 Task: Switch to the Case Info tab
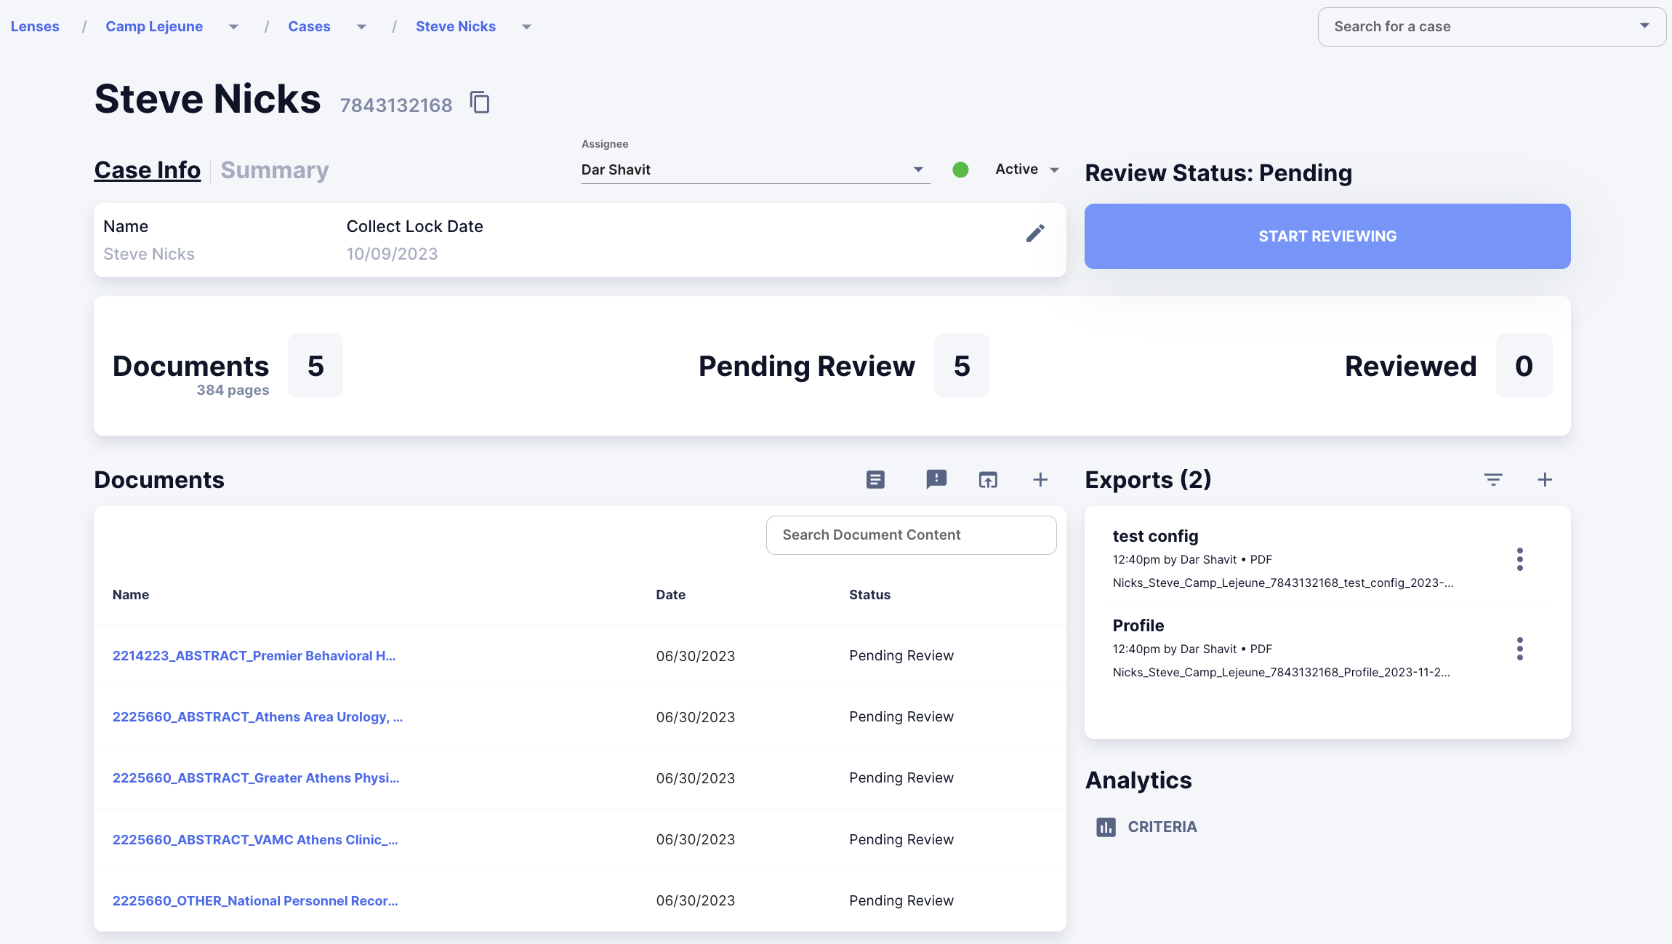tap(148, 169)
